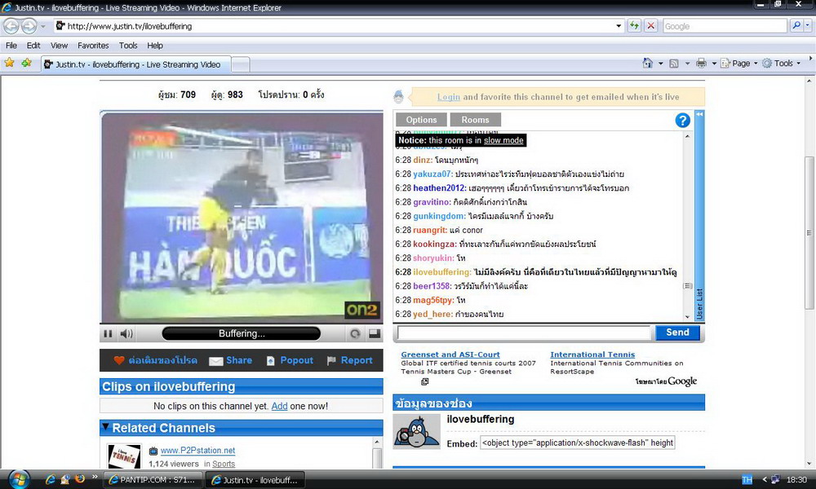This screenshot has width=816, height=489.
Task: Switch to the chat Rooms tab
Action: (475, 120)
